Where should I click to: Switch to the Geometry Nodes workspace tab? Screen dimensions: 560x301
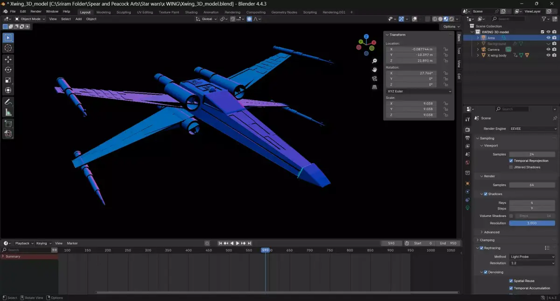click(x=284, y=12)
